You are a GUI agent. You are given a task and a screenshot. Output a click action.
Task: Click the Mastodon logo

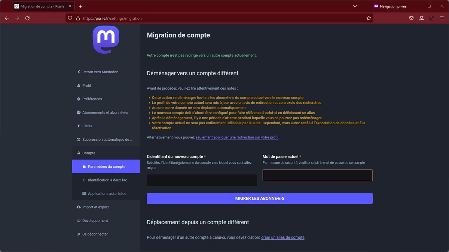(106, 39)
